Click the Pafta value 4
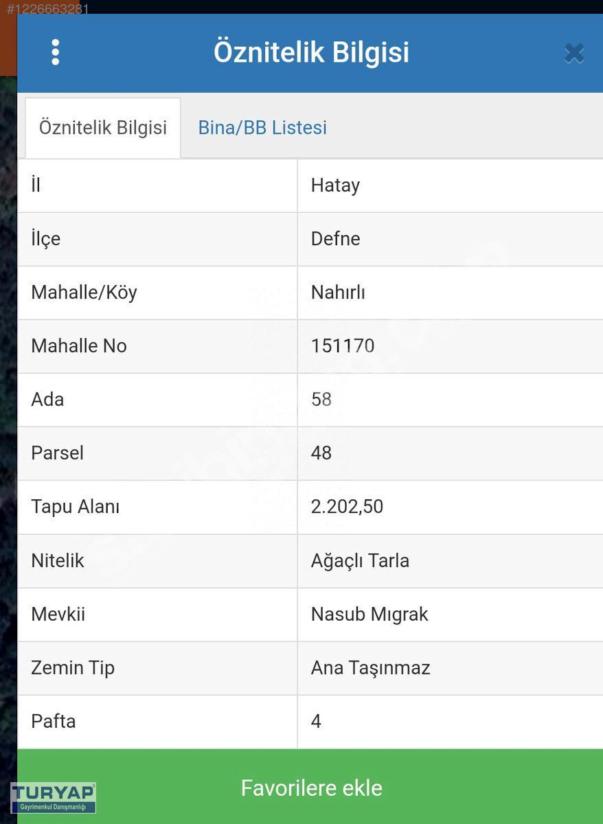Viewport: 603px width, 824px height. click(316, 721)
